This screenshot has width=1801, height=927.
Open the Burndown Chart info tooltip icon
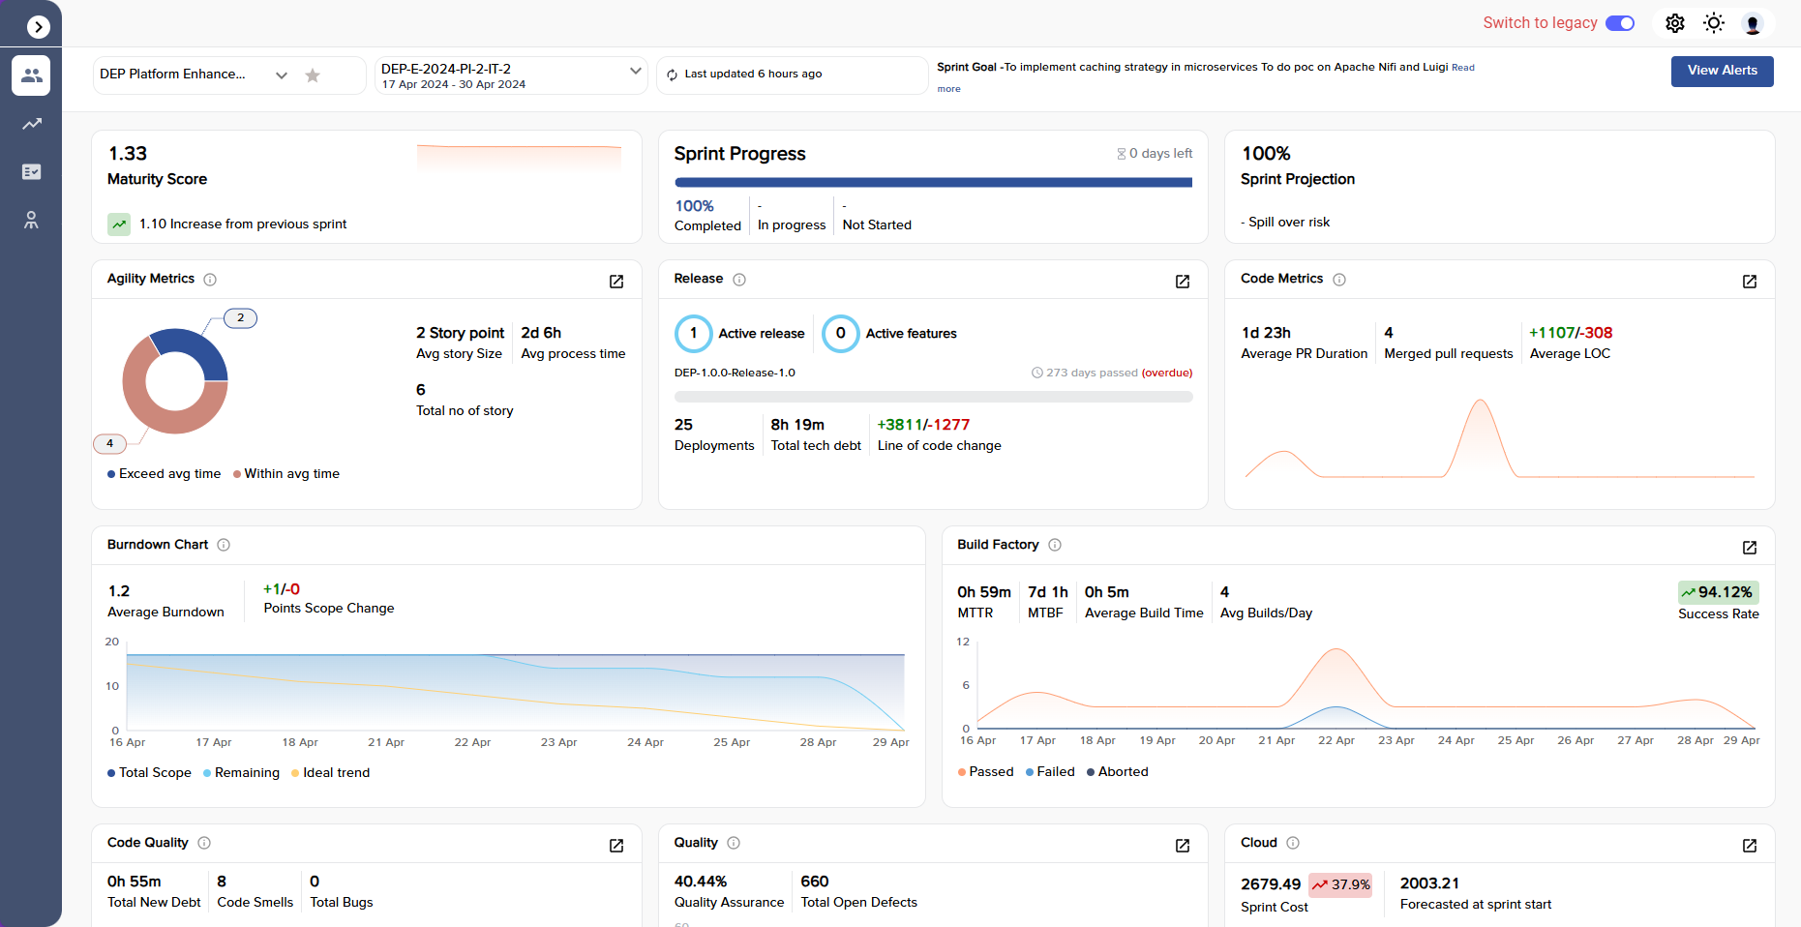(224, 545)
